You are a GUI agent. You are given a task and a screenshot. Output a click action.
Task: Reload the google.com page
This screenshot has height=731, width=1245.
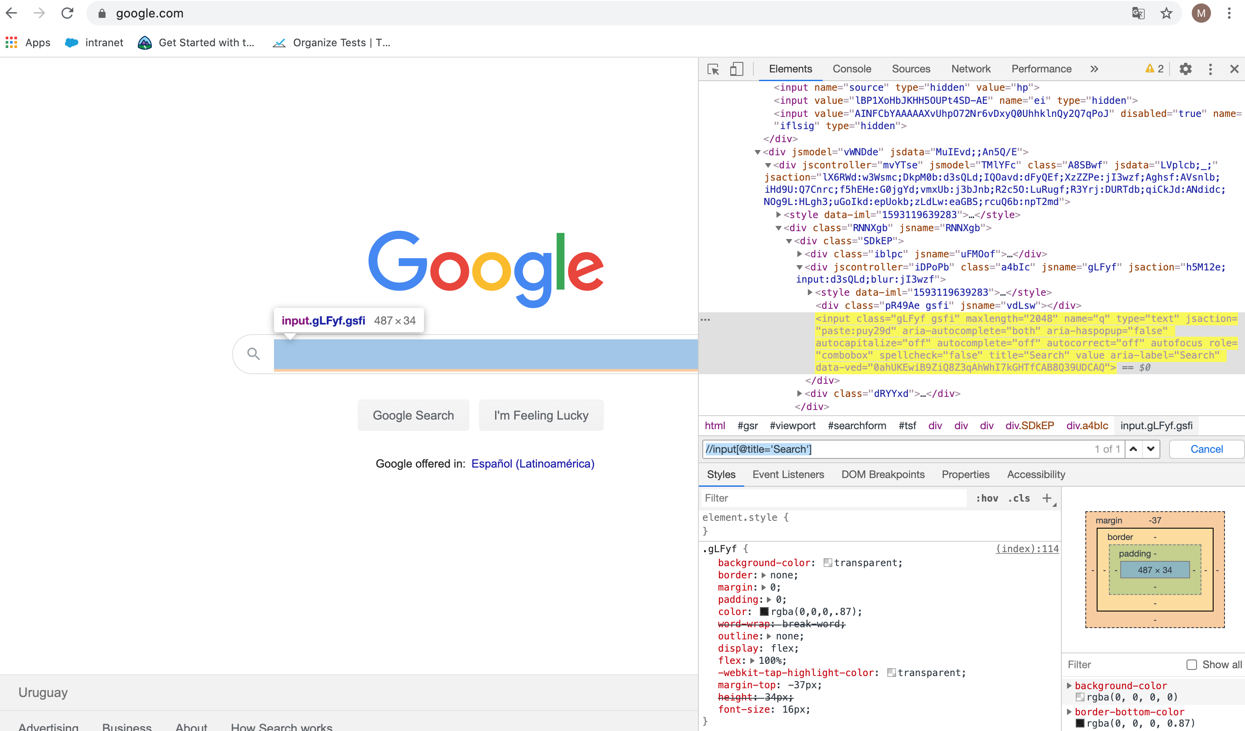pyautogui.click(x=67, y=14)
